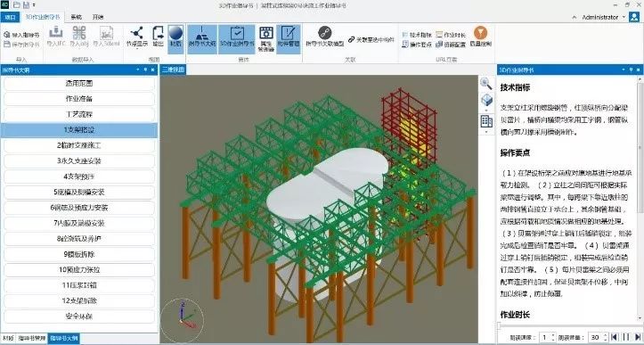Click 关联至选中构件 link to selection
The width and height of the screenshot is (644, 345).
tap(371, 40)
